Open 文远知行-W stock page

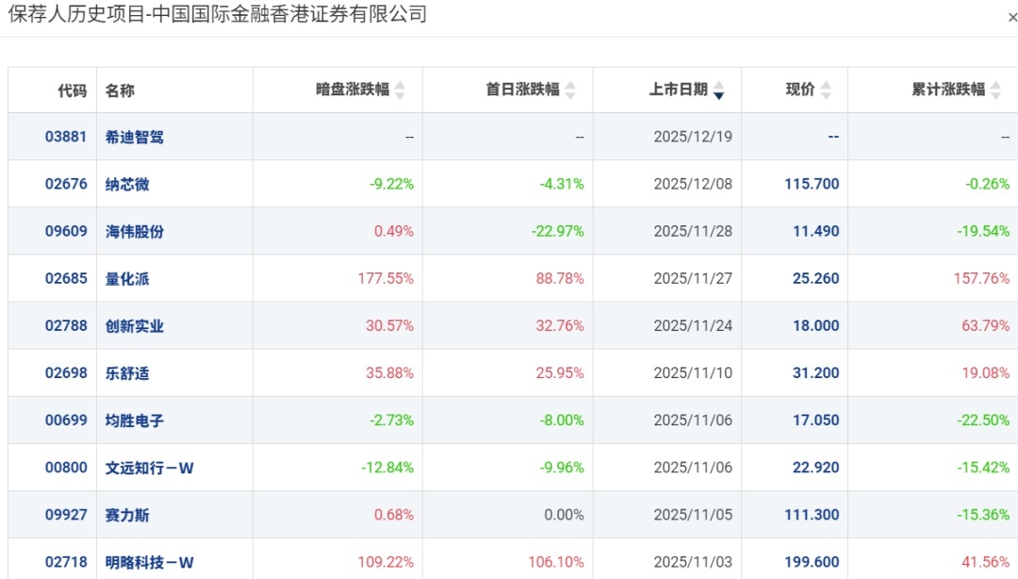(x=149, y=467)
